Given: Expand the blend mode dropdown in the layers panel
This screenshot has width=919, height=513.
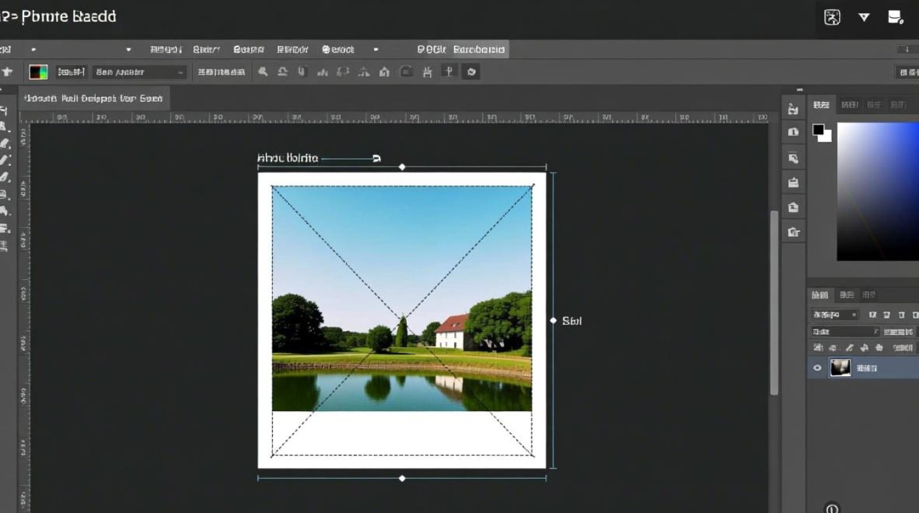Looking at the screenshot, I should (x=845, y=332).
